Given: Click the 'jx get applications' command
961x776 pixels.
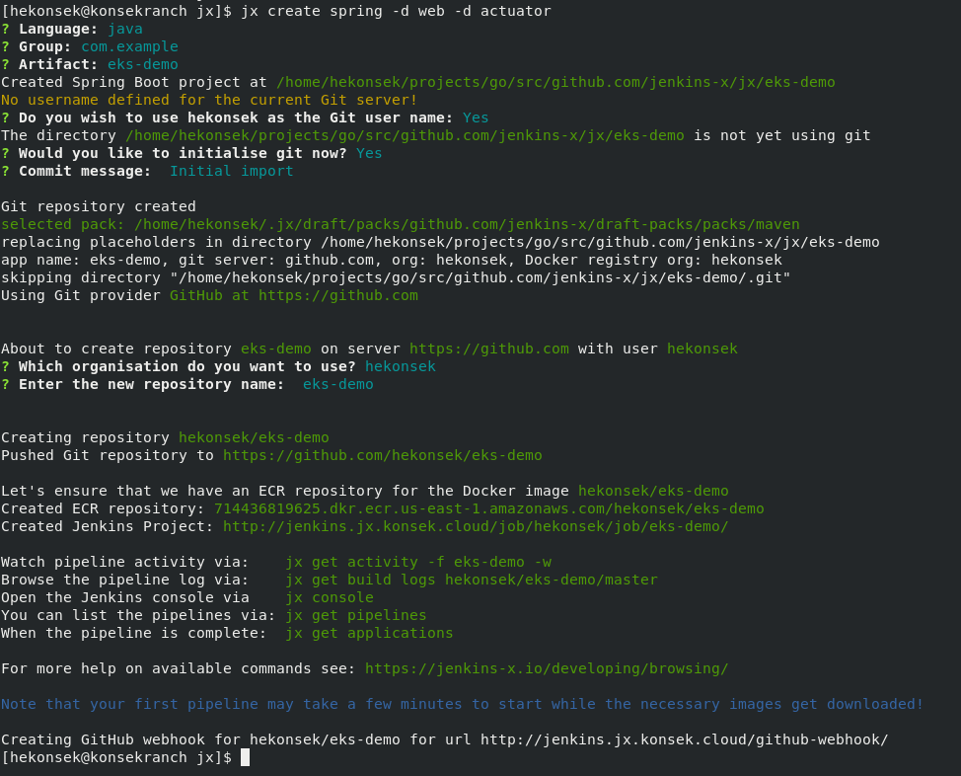Looking at the screenshot, I should 370,634.
